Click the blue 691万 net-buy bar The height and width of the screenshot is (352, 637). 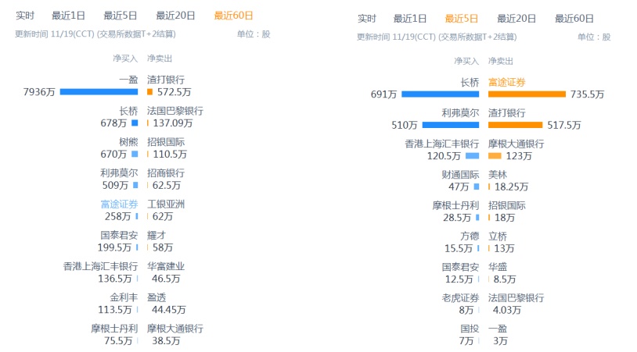440,94
